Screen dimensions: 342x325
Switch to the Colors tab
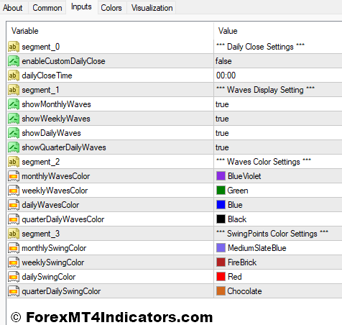point(111,8)
